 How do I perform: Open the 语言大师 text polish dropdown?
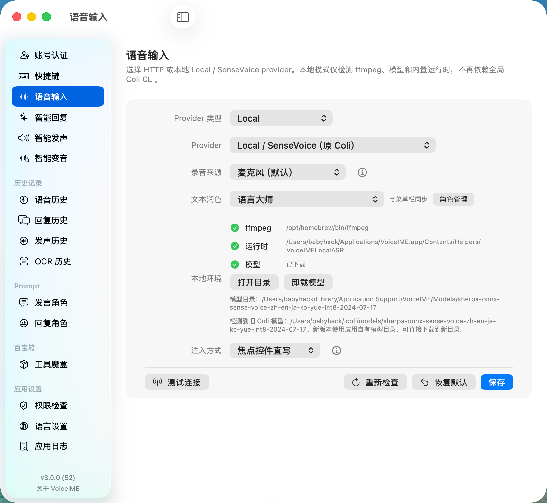tap(307, 199)
